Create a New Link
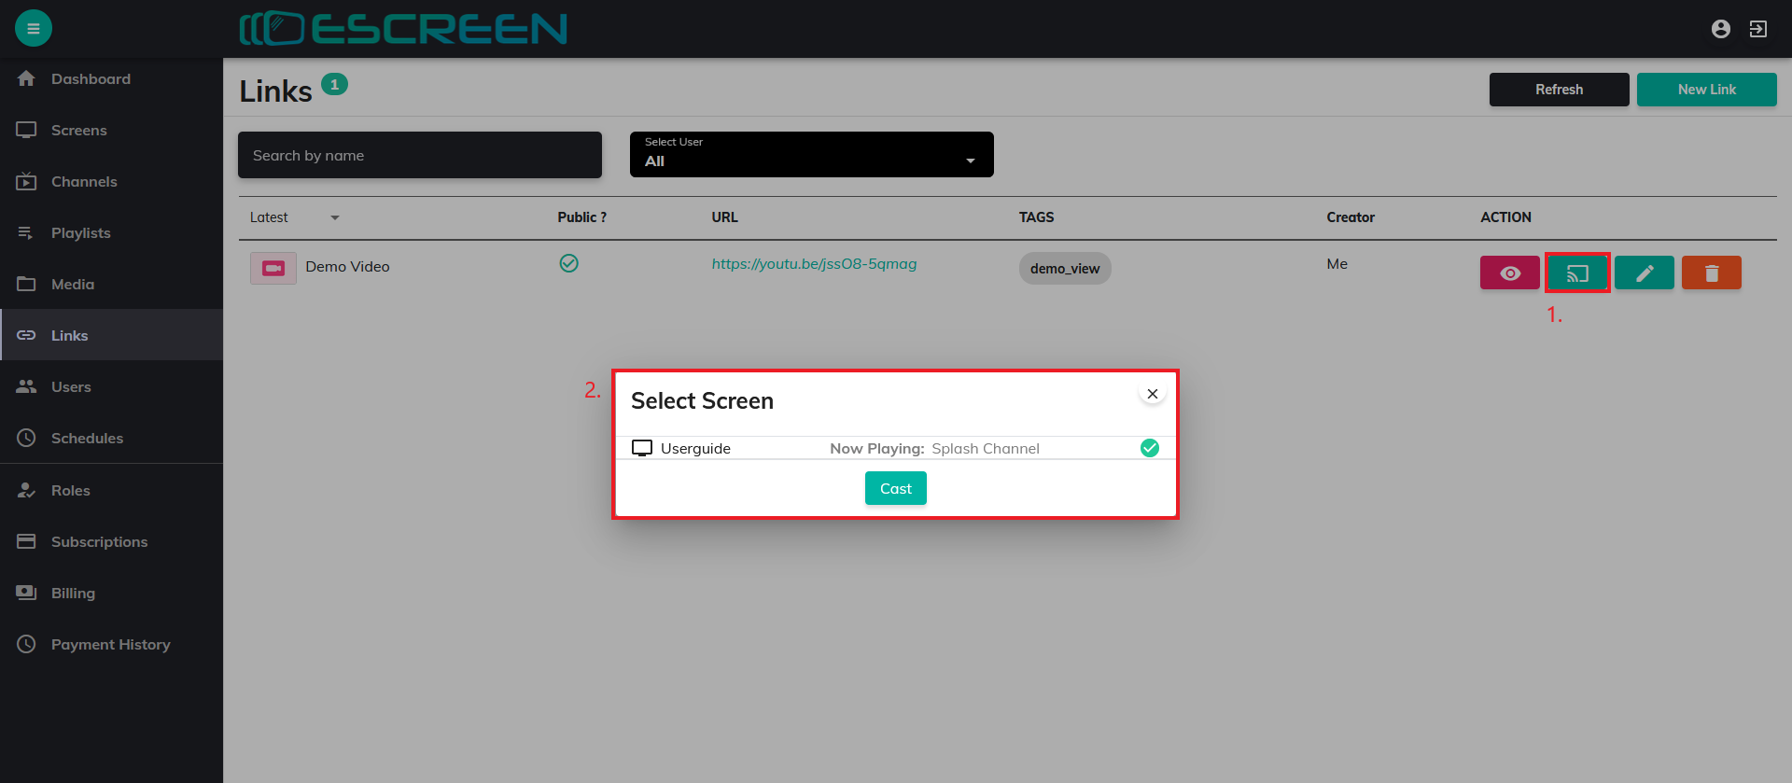Screen dimensions: 1792x783 coord(1706,90)
